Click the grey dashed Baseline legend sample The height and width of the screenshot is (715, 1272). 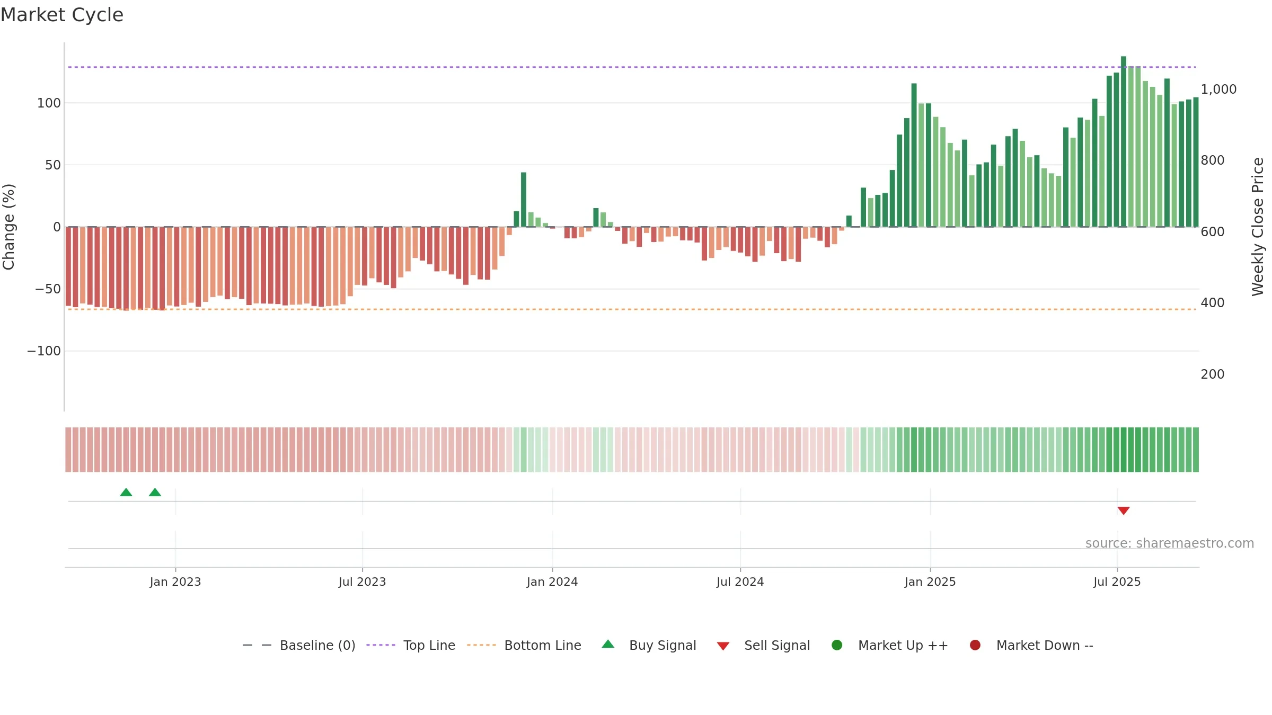click(257, 645)
